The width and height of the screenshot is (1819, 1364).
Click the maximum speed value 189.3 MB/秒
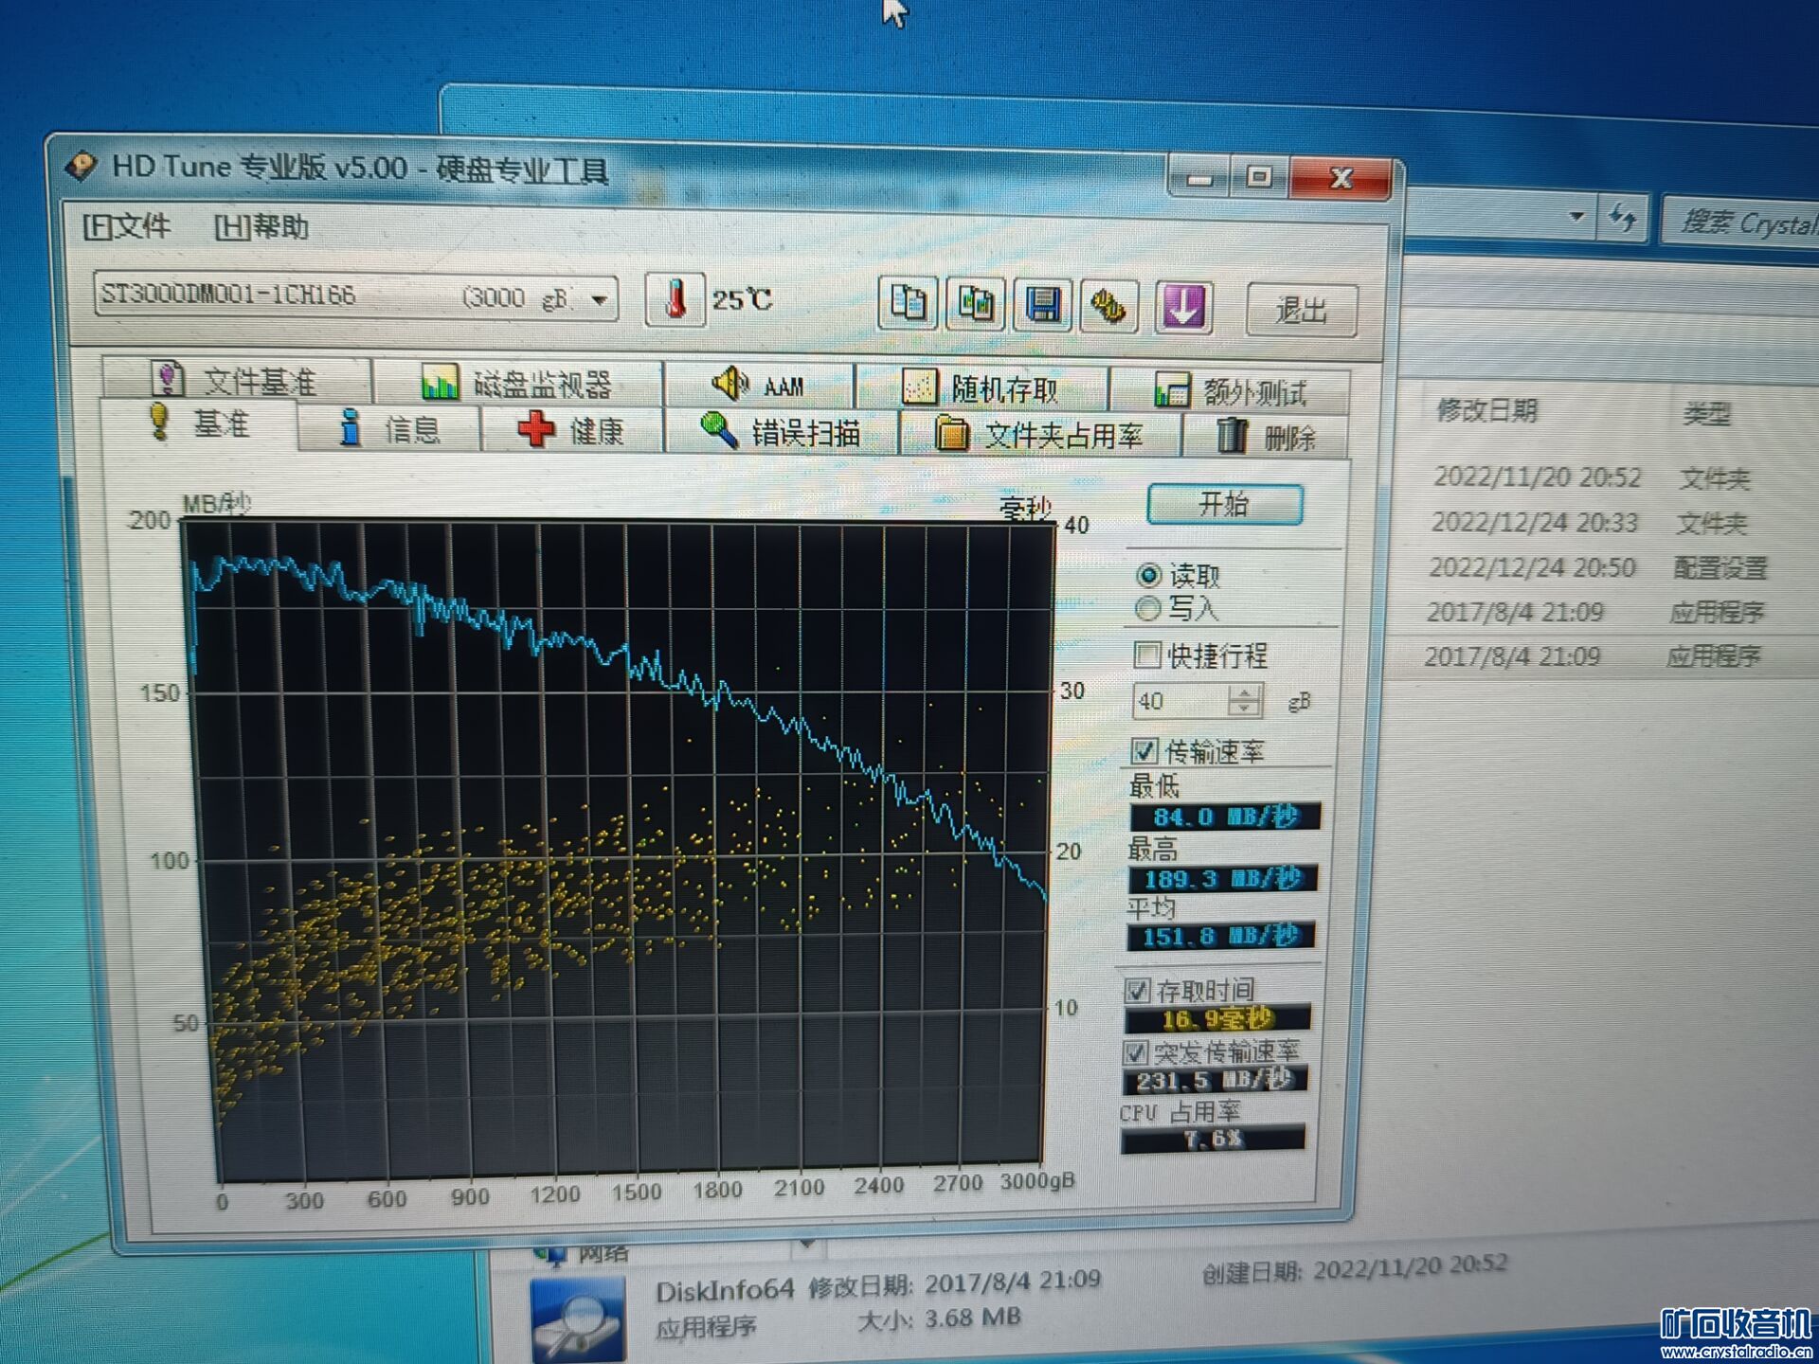(1223, 878)
